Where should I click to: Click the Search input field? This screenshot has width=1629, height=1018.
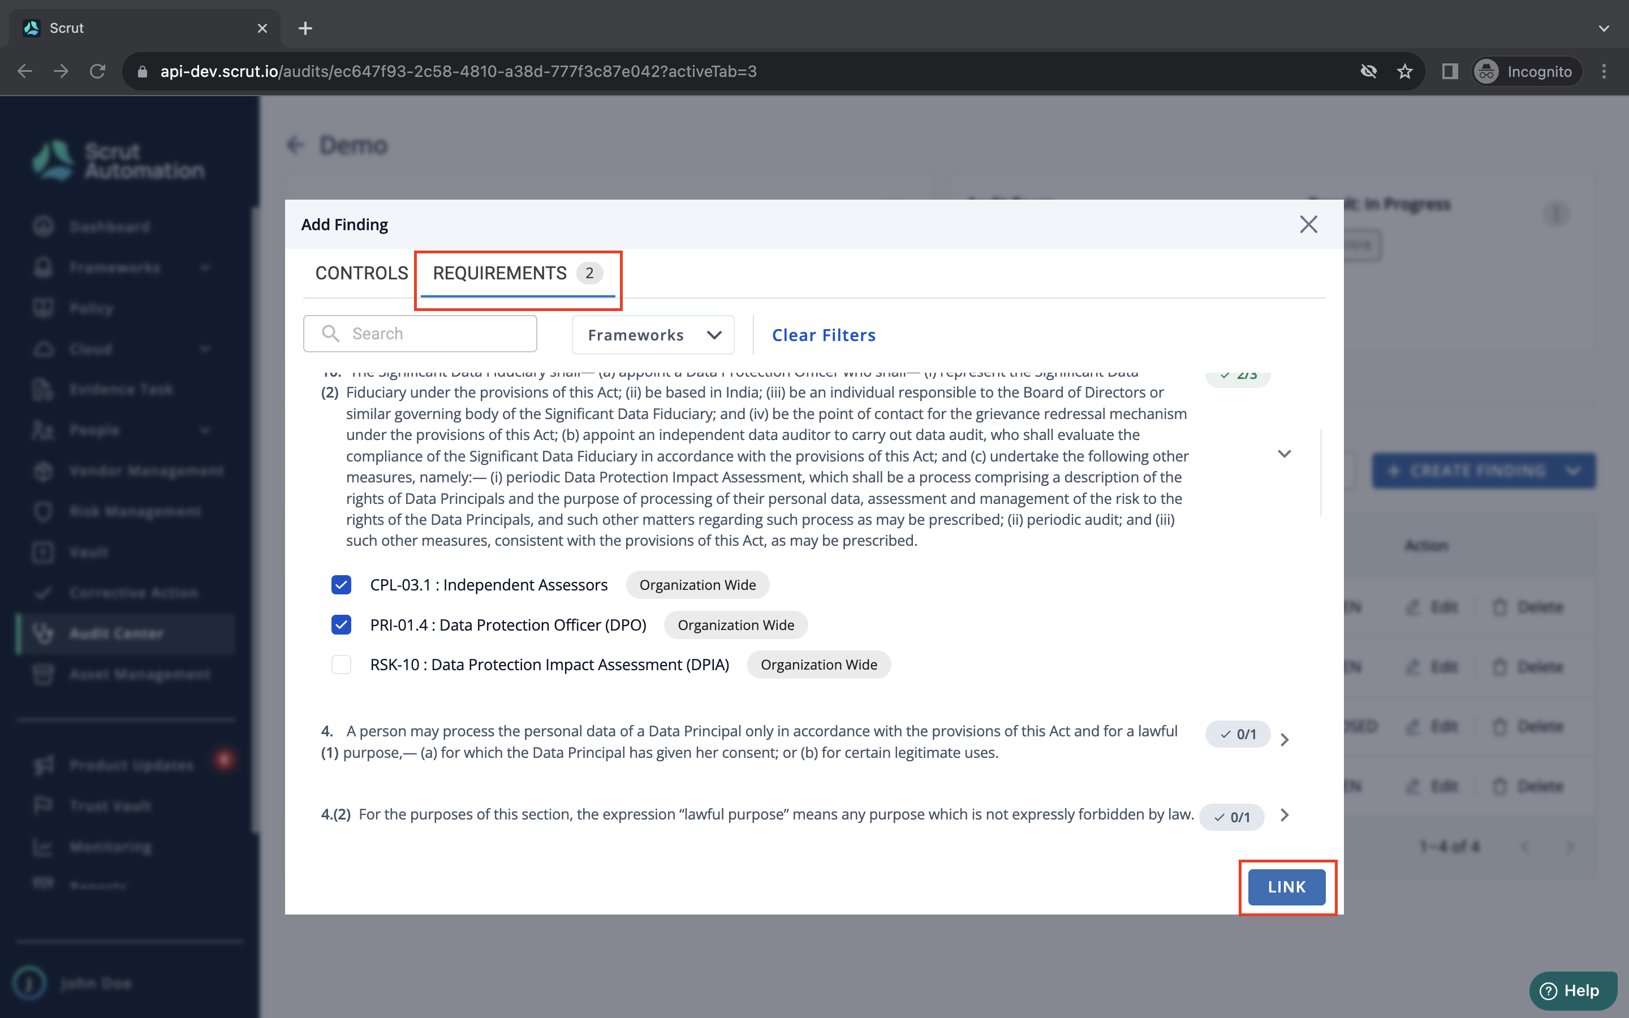tap(420, 333)
